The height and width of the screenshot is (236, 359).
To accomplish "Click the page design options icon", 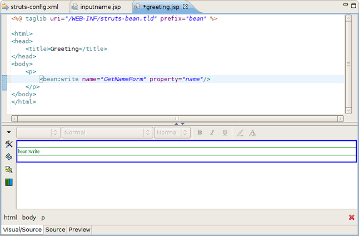I will pos(9,170).
